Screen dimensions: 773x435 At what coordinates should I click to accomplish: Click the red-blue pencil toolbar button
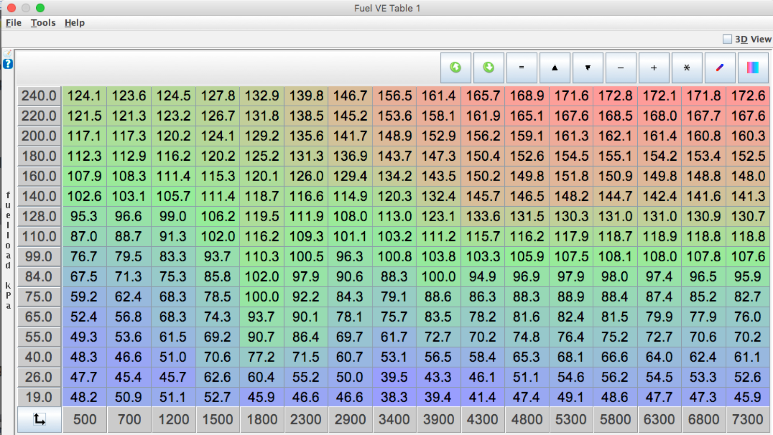point(720,68)
